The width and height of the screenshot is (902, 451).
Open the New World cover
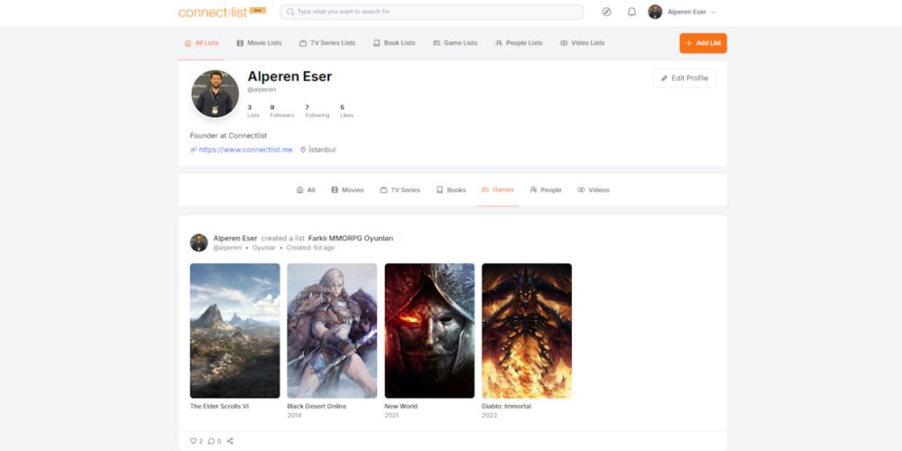429,331
